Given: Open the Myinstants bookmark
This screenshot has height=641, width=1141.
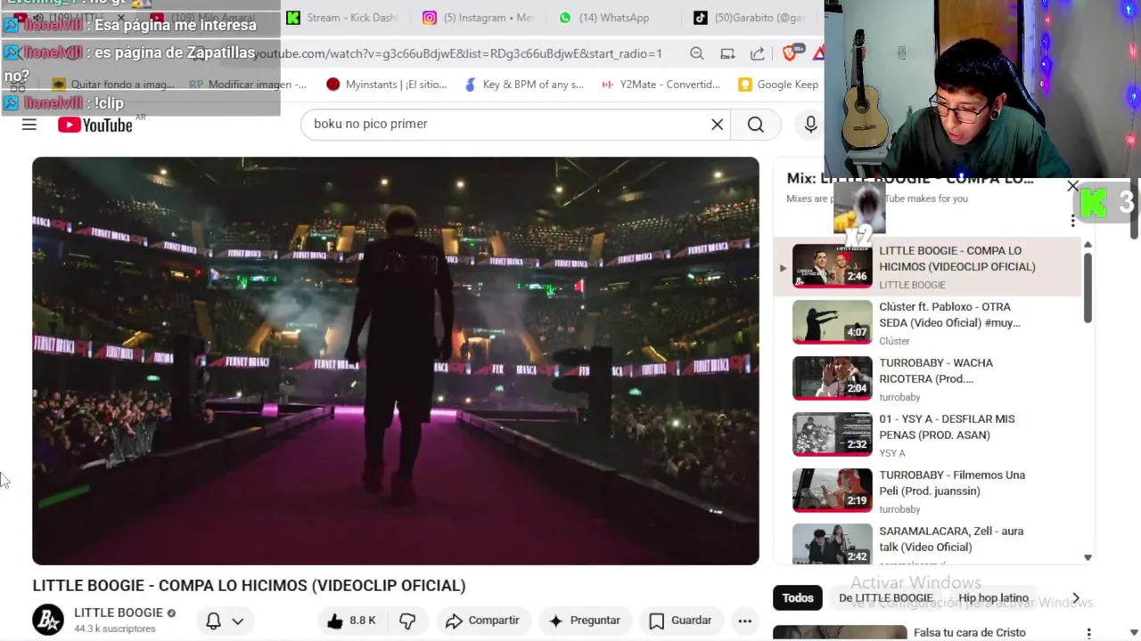Looking at the screenshot, I should click(386, 85).
